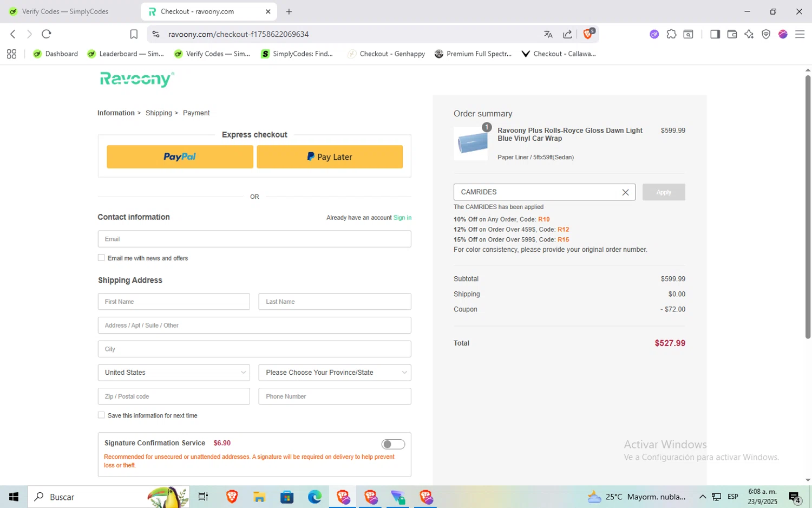Open the notifications center icon
The image size is (812, 508).
point(795,497)
